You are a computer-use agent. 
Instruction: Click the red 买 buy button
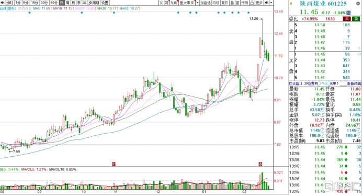pos(347,19)
